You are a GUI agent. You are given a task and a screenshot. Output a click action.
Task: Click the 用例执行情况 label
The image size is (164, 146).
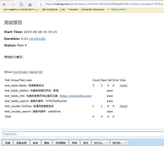(x=14, y=57)
